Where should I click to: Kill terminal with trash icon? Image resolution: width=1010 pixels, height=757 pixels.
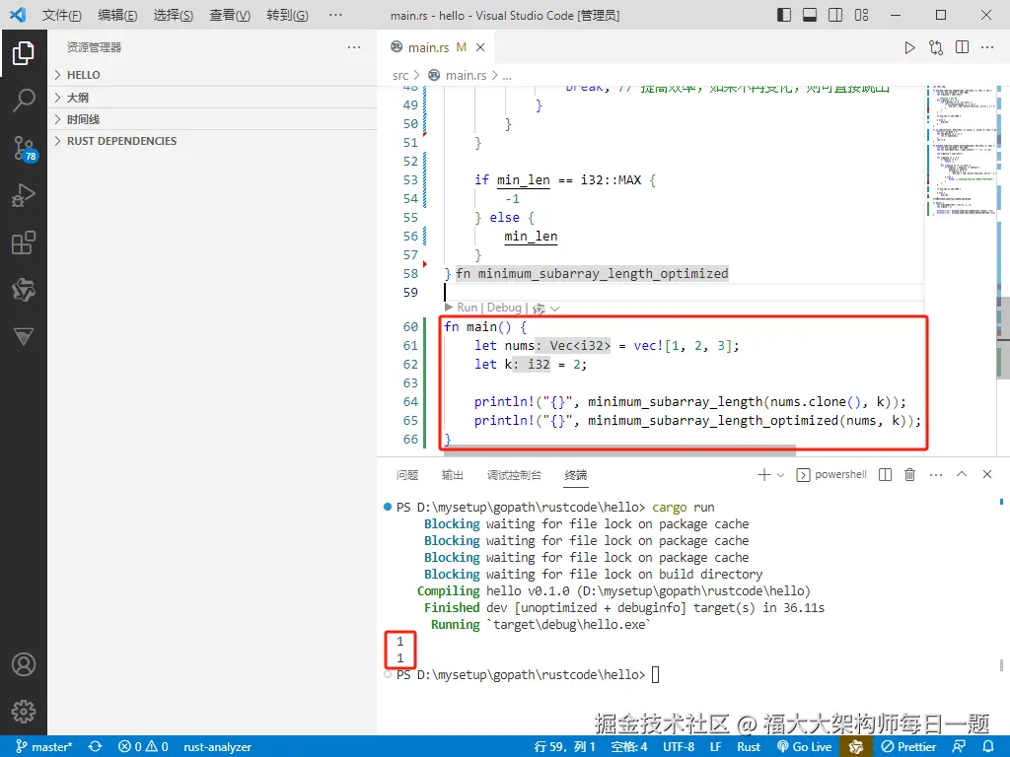909,475
